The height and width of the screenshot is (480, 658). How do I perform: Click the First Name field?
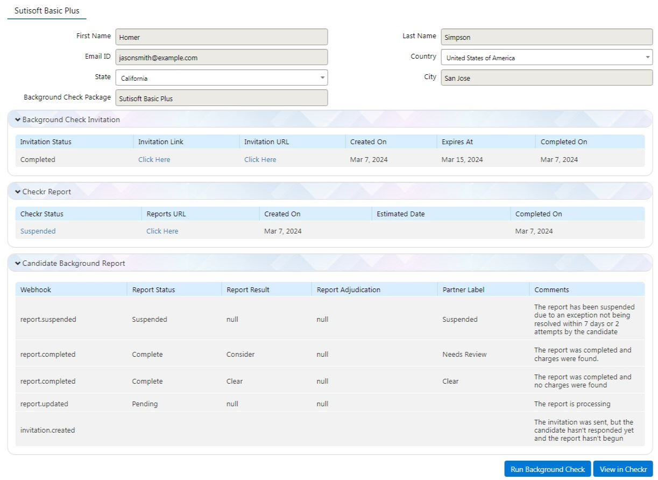pos(221,37)
